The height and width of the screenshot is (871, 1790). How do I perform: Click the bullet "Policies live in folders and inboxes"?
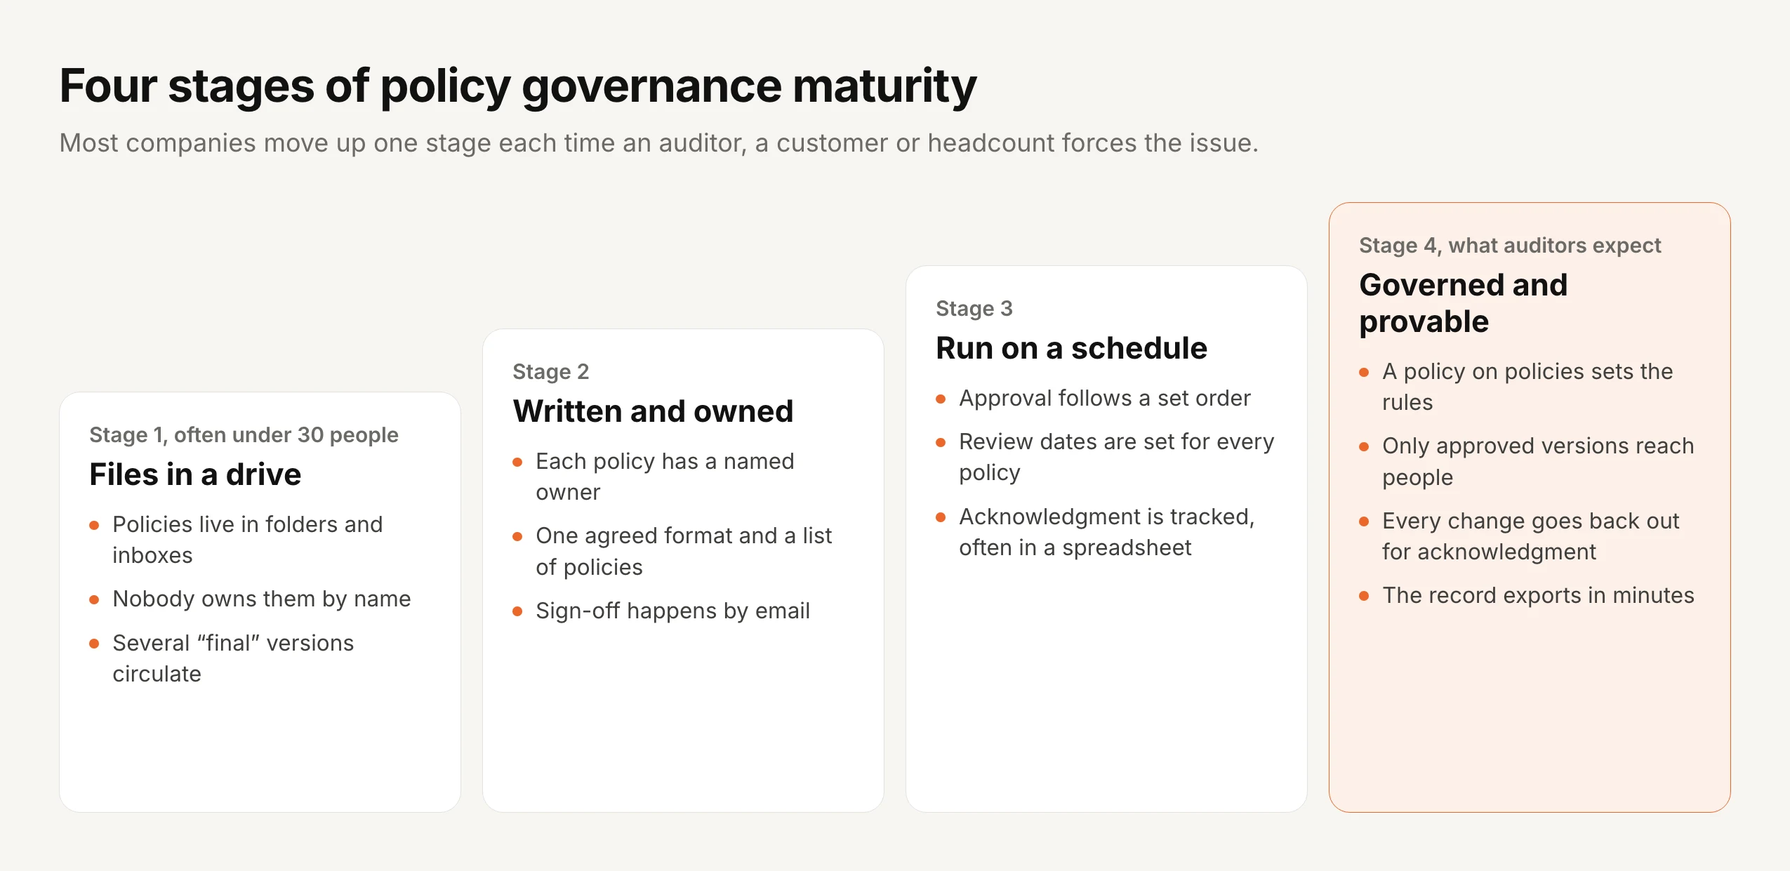[248, 540]
